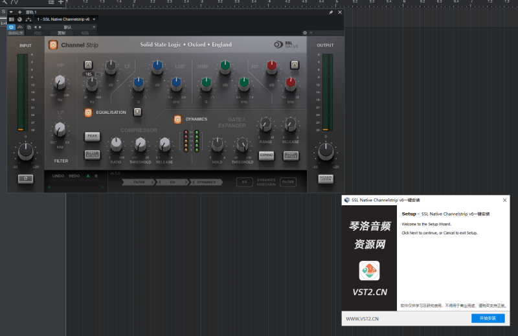This screenshot has width=518, height=336.
Task: Close the SSL Native Channelstrip Setup dialog
Action: click(x=504, y=200)
